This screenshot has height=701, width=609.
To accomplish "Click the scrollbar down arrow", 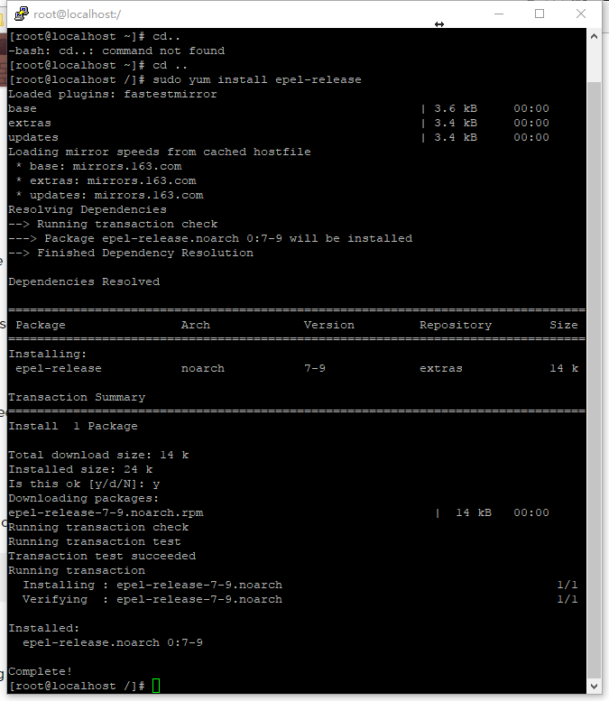I will click(594, 686).
